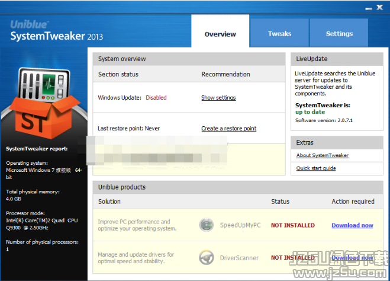The width and height of the screenshot is (390, 281).
Task: Click the Intel Core2 Quad CPU value
Action: (42, 224)
